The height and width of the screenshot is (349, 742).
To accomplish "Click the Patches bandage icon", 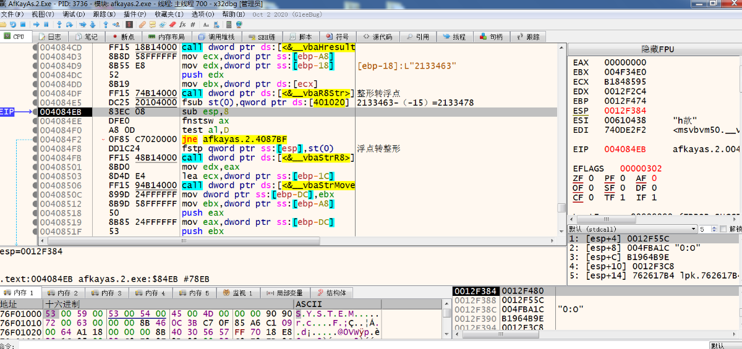I will pos(142,25).
